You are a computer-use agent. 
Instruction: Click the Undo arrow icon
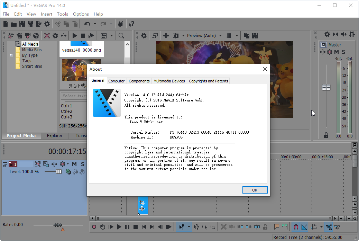point(87,24)
